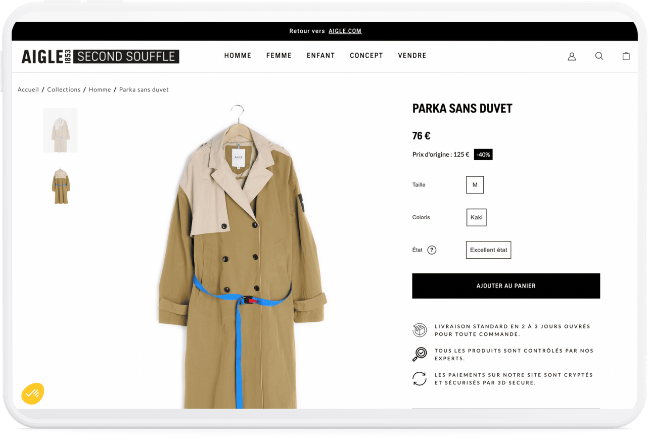Image resolution: width=648 pixels, height=439 pixels.
Task: Click the search magnifier icon
Action: click(x=599, y=56)
